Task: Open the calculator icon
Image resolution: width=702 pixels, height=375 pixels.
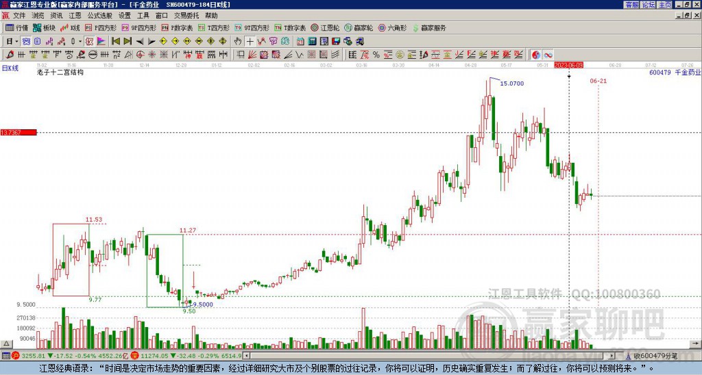Action: (x=312, y=41)
